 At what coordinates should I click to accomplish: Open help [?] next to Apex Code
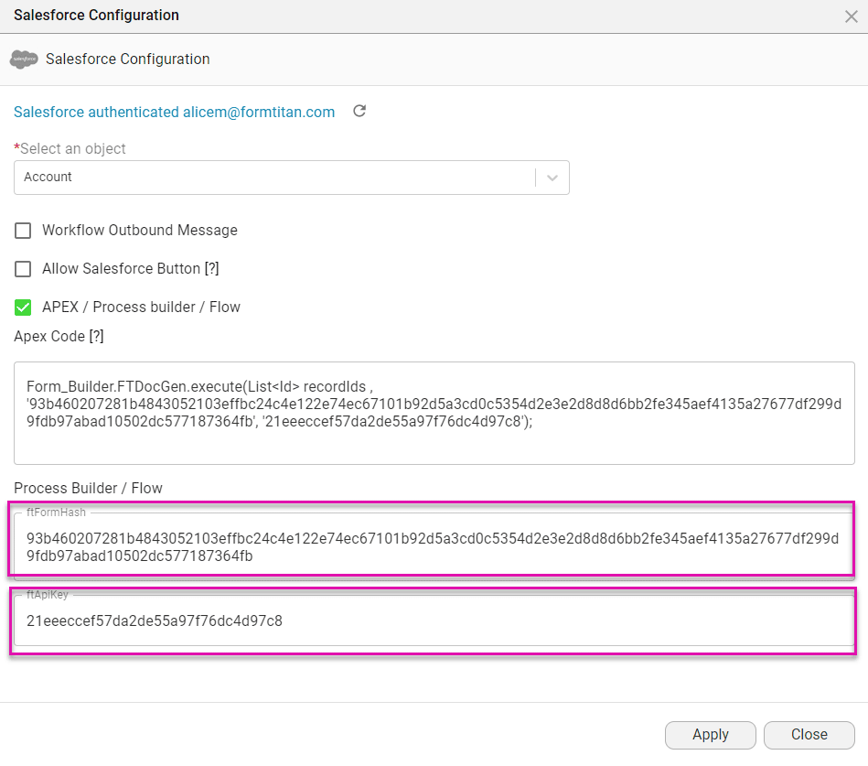click(96, 336)
